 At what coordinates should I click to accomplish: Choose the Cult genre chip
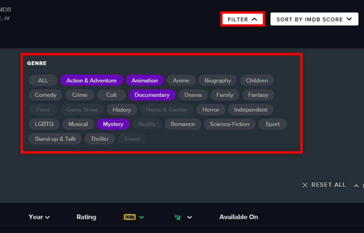(111, 95)
